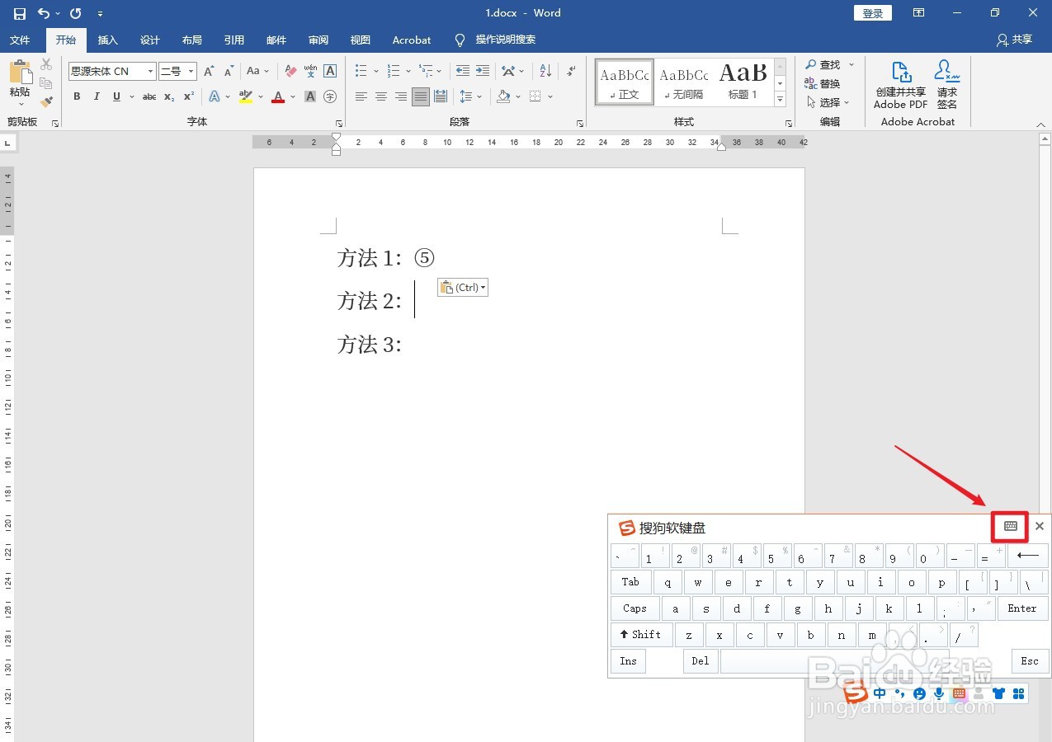Click the Sogou skin shirt icon
This screenshot has height=742, width=1052.
click(999, 693)
